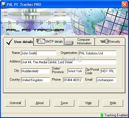Click the key icon on Security tab
The width and height of the screenshot is (129, 118).
point(105,41)
